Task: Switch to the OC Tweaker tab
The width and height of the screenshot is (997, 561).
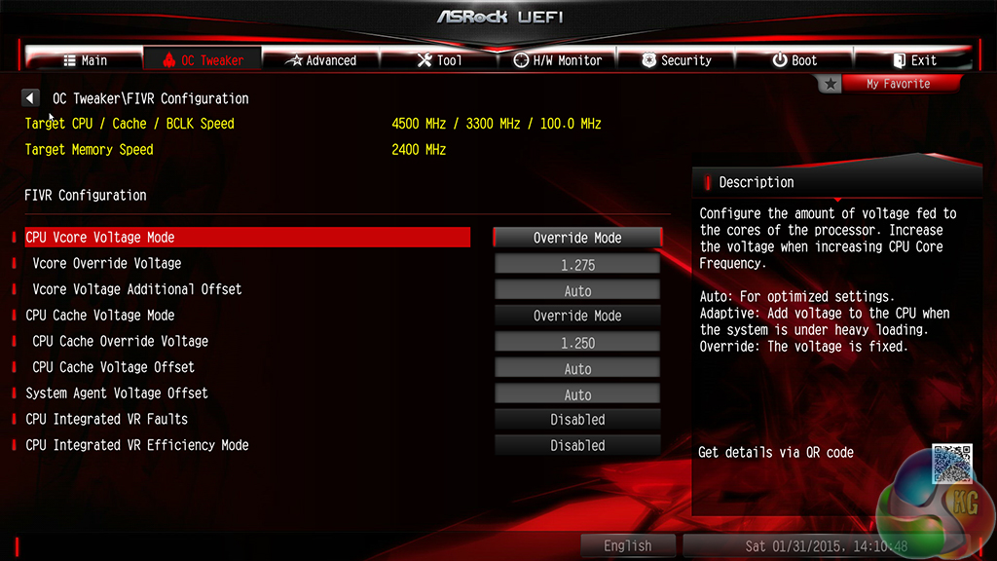Action: 203,59
